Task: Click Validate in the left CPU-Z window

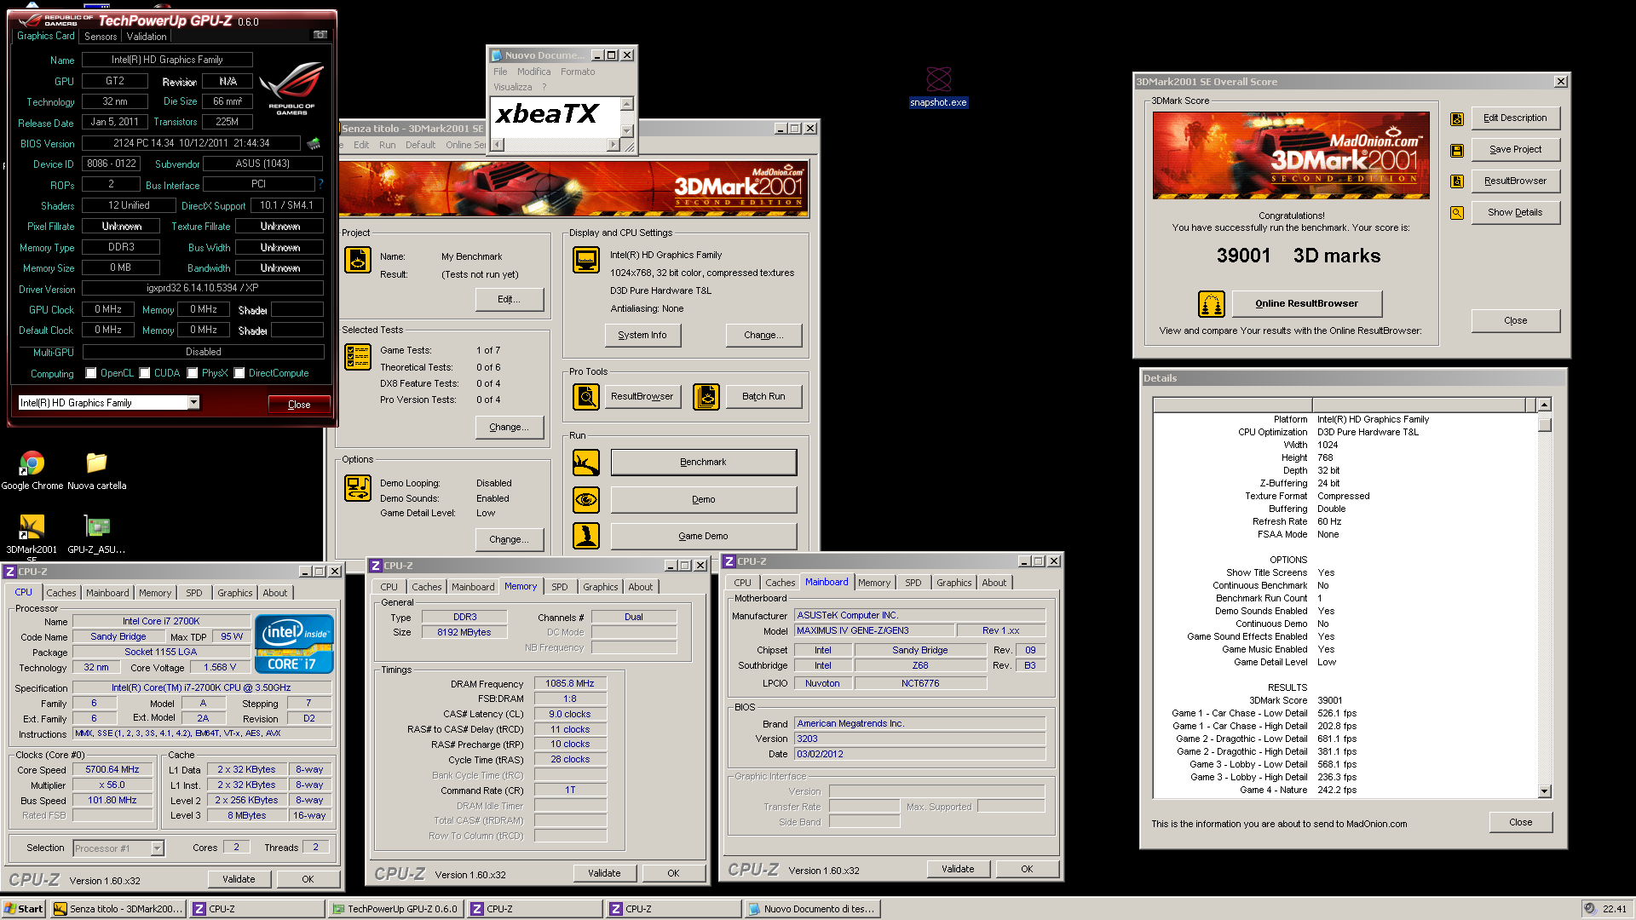Action: (x=239, y=879)
